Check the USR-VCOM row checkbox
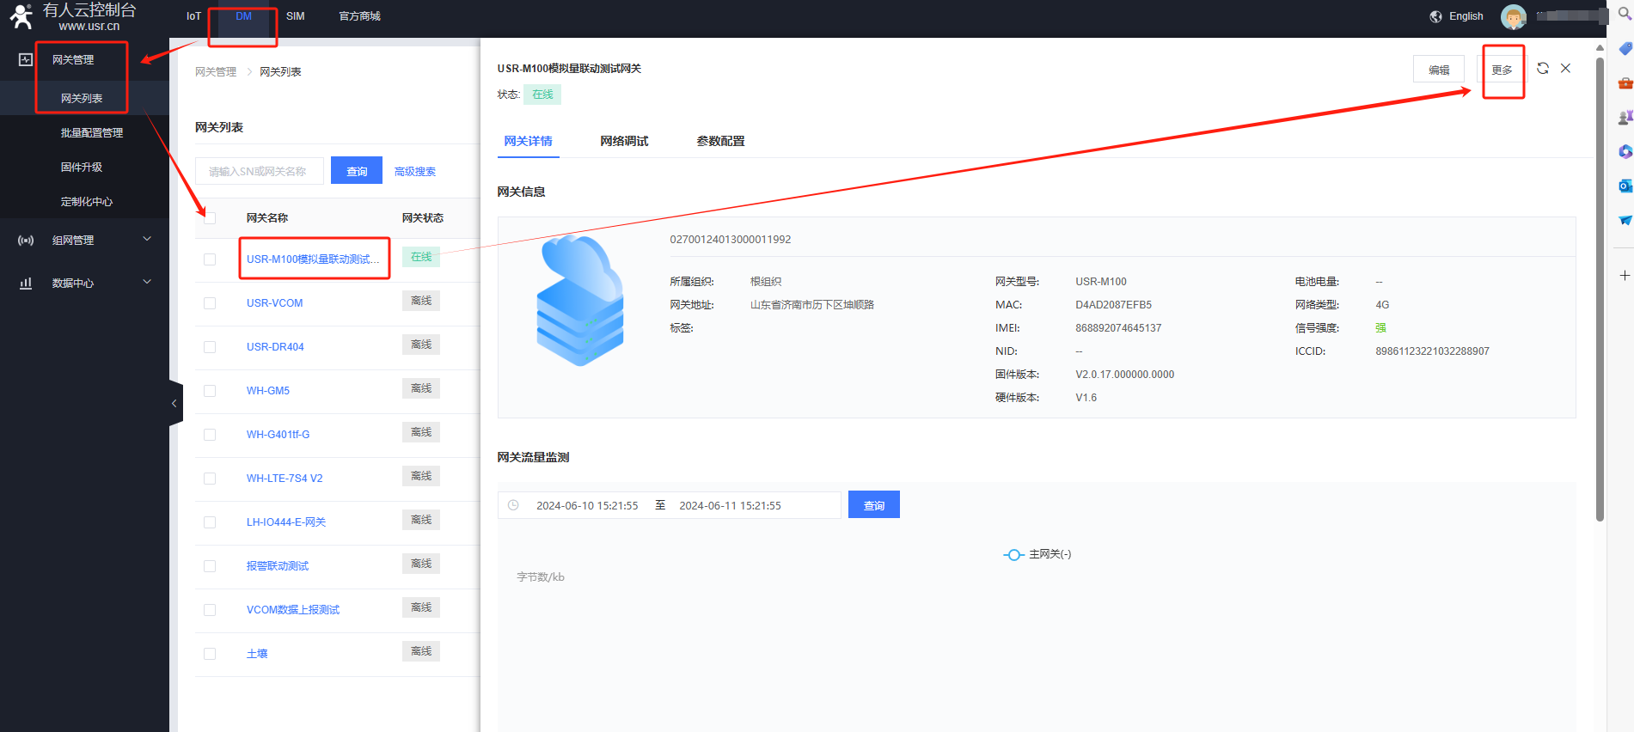Viewport: 1634px width, 732px height. 210,303
